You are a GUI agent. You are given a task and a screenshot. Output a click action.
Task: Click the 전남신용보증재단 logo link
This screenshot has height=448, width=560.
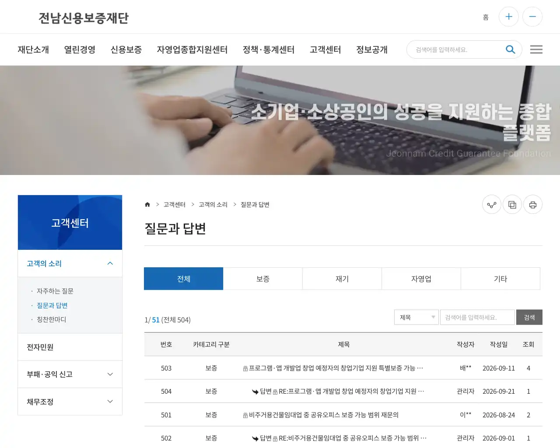pyautogui.click(x=84, y=17)
